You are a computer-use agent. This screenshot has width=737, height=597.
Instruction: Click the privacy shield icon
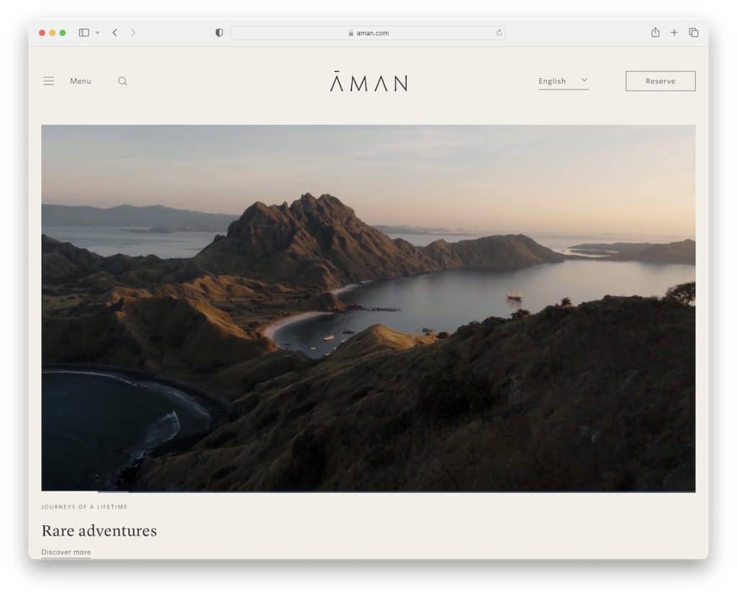click(x=219, y=32)
